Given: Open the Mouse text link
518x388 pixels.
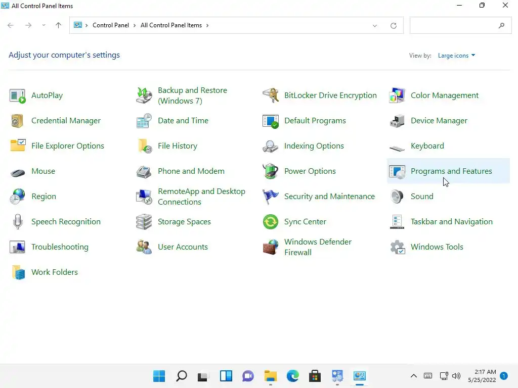Looking at the screenshot, I should [x=44, y=171].
